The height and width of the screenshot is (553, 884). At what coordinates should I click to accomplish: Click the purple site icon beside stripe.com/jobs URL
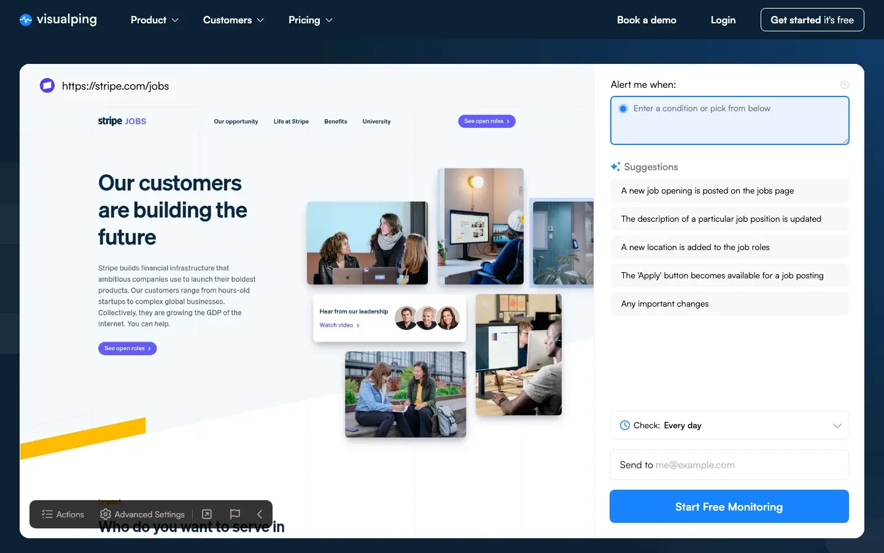[x=47, y=85]
